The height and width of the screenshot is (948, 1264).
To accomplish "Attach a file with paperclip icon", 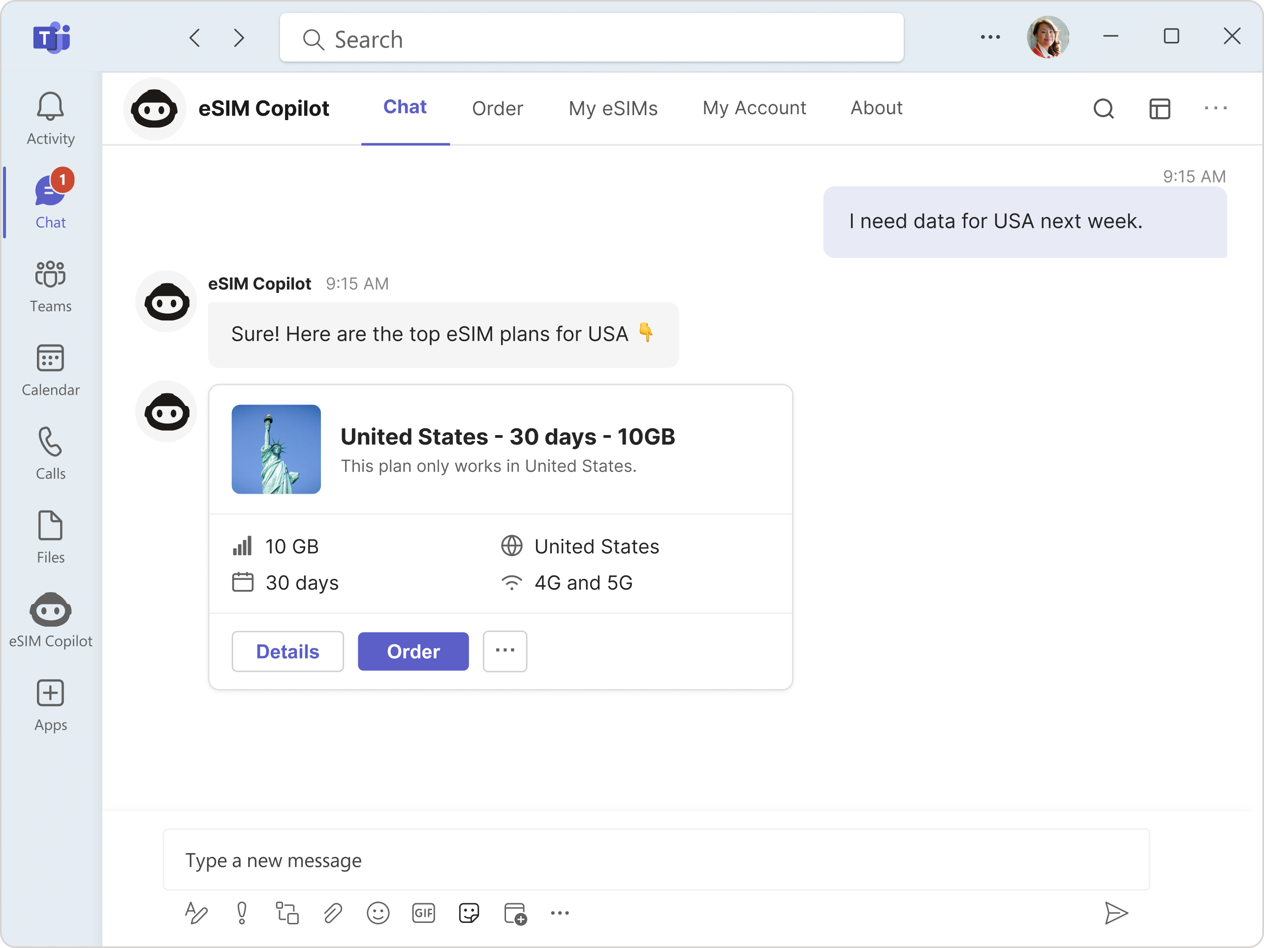I will [333, 913].
